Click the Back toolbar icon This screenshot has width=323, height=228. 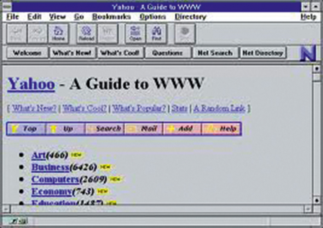(x=16, y=34)
